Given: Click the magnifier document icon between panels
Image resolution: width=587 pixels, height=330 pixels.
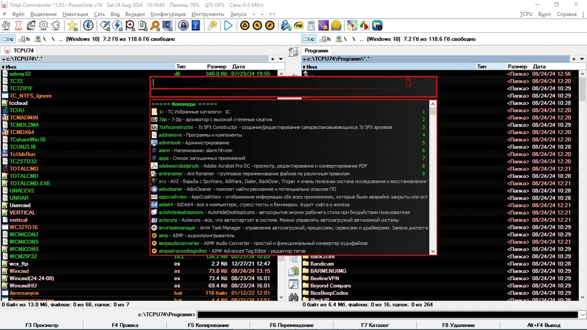Looking at the screenshot, I should pyautogui.click(x=293, y=284).
